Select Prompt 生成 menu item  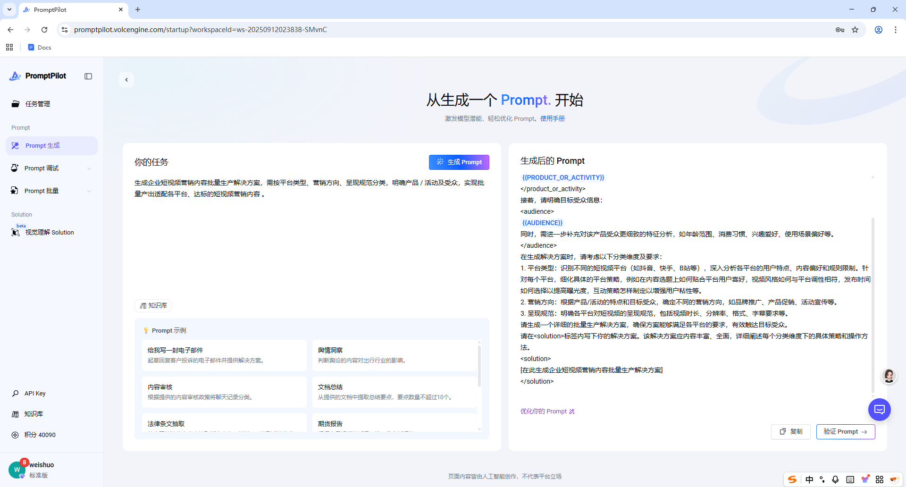click(42, 146)
